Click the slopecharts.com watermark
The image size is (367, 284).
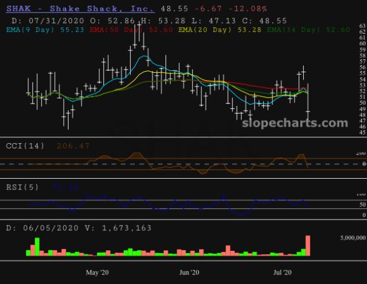pos(295,123)
